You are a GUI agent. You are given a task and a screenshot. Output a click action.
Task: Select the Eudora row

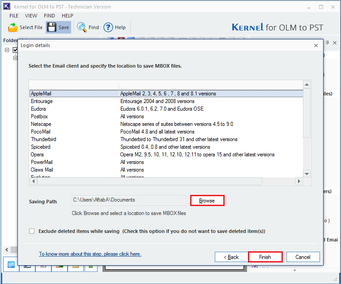tap(166, 109)
